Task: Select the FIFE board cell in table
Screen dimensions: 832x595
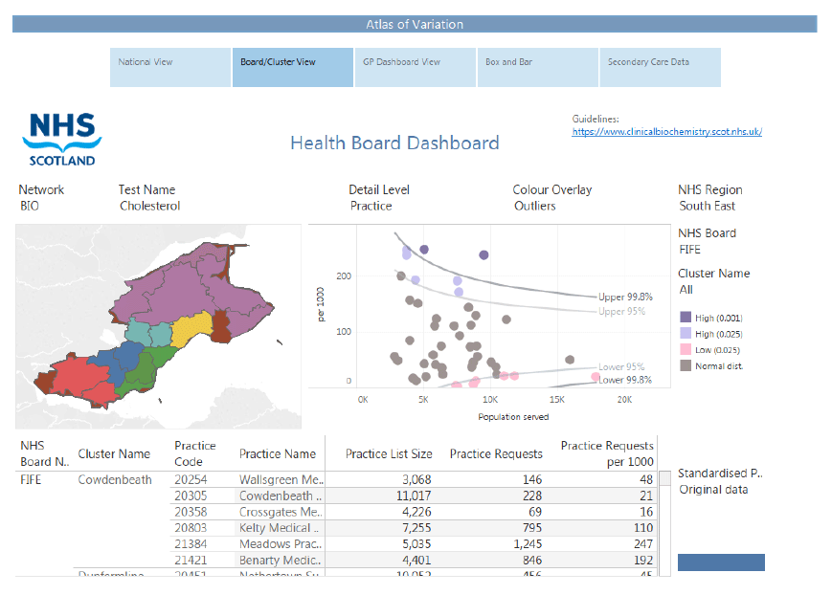Action: tap(31, 480)
